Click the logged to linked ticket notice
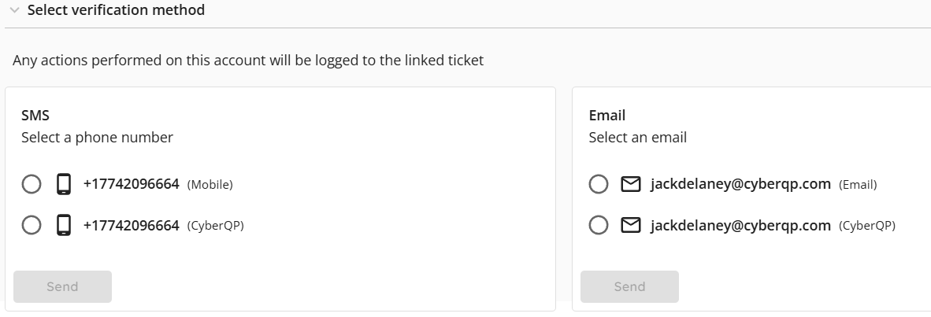Viewport: 931px width, 317px height. tap(248, 61)
